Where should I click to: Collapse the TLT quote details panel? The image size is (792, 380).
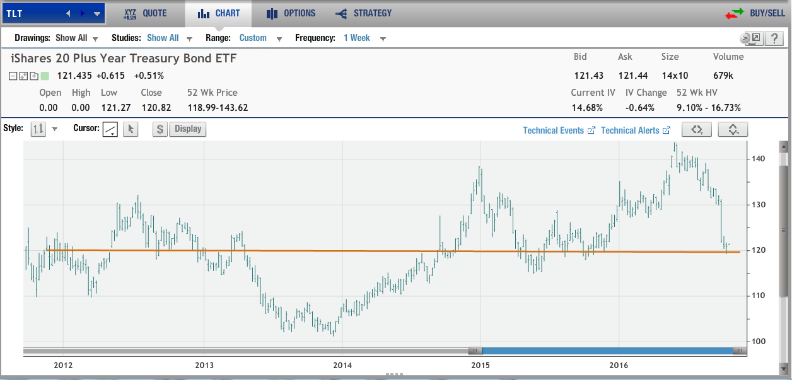[x=13, y=76]
